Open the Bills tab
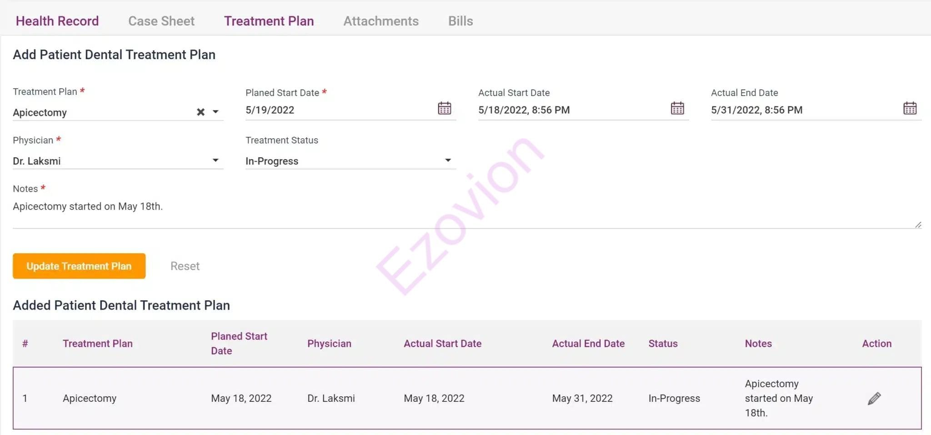This screenshot has height=435, width=931. click(460, 21)
